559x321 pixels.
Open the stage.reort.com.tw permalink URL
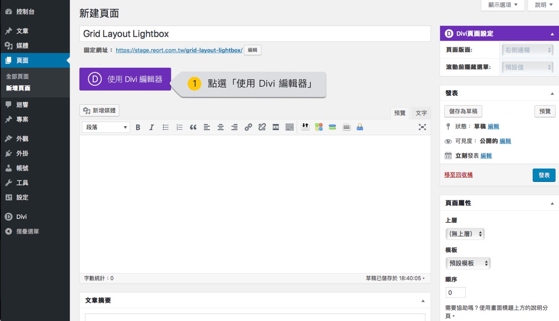pos(179,50)
